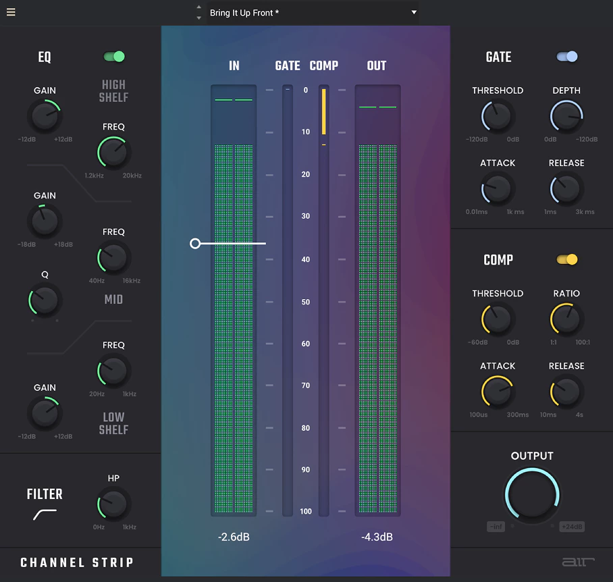Viewport: 613px width, 582px height.
Task: Click the COMP ratio knob
Action: 566,319
